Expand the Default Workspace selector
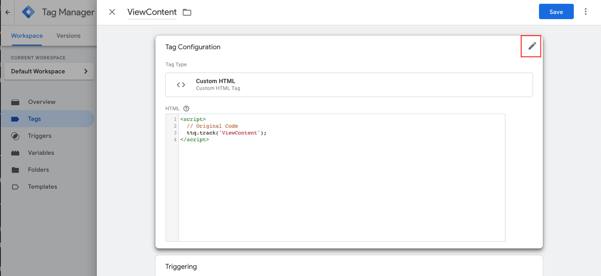Viewport: 601px width, 276px height. pos(49,71)
